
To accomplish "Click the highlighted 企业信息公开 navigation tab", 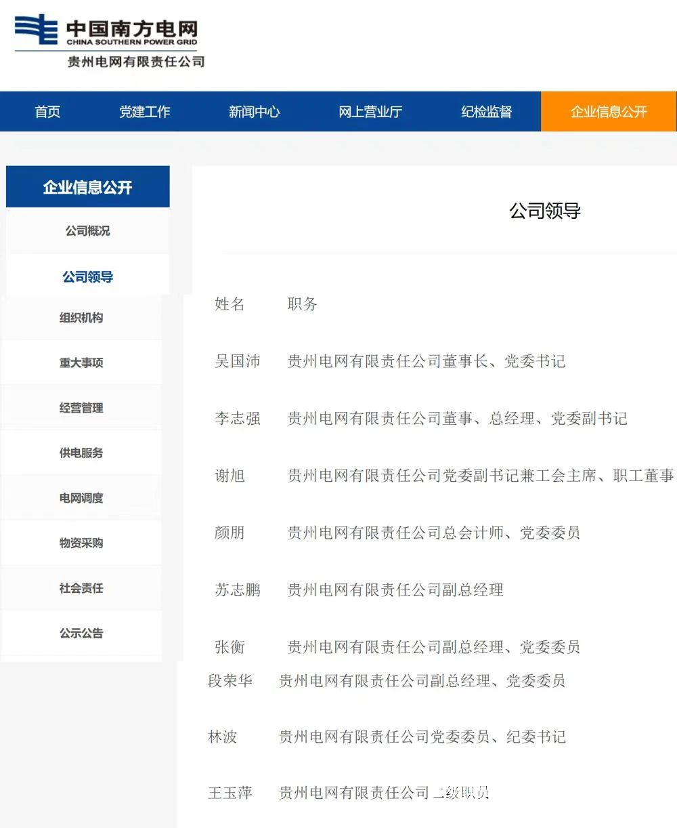I will 608,111.
